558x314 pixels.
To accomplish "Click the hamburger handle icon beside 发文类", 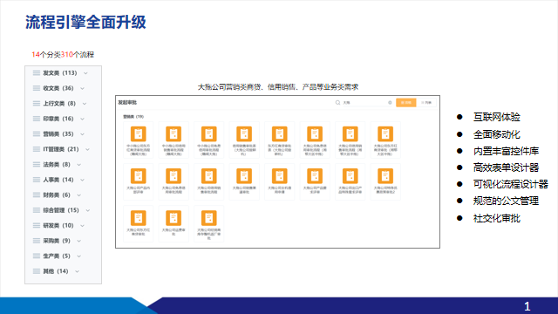I will pos(37,73).
